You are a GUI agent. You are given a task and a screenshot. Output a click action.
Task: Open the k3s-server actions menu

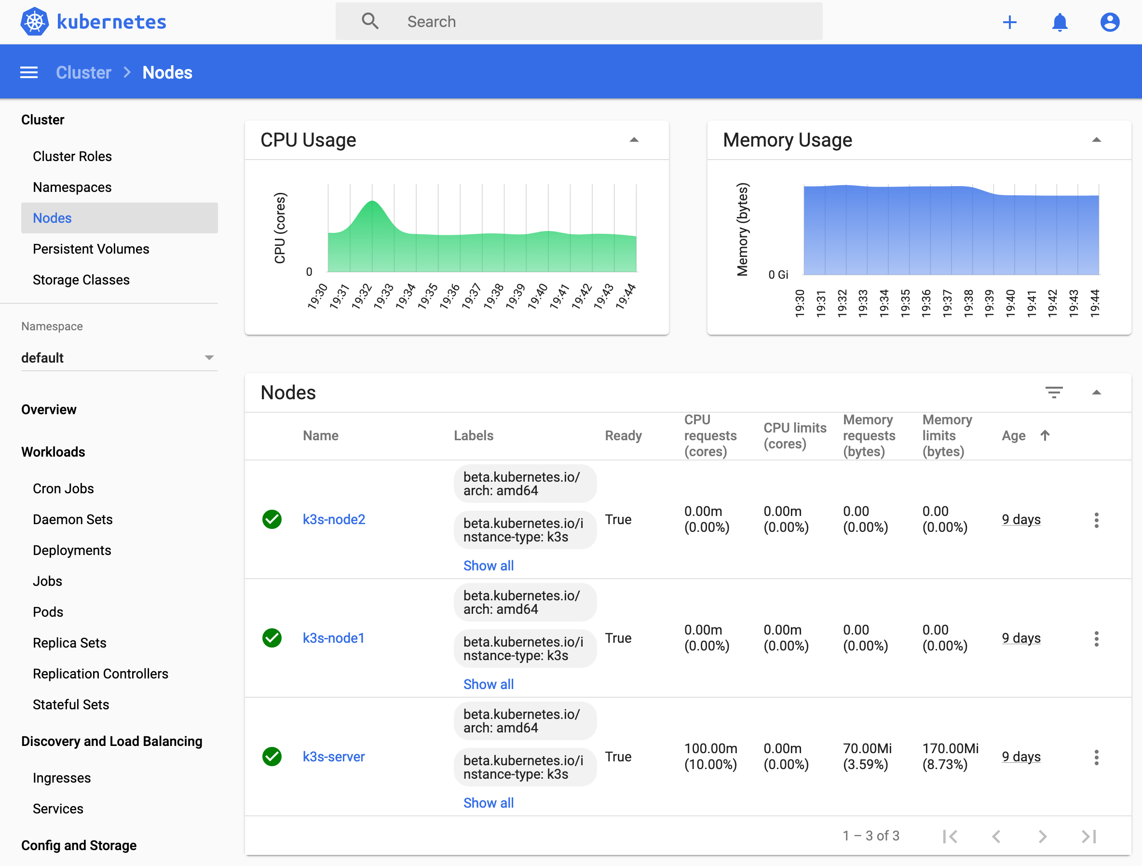[x=1096, y=757]
